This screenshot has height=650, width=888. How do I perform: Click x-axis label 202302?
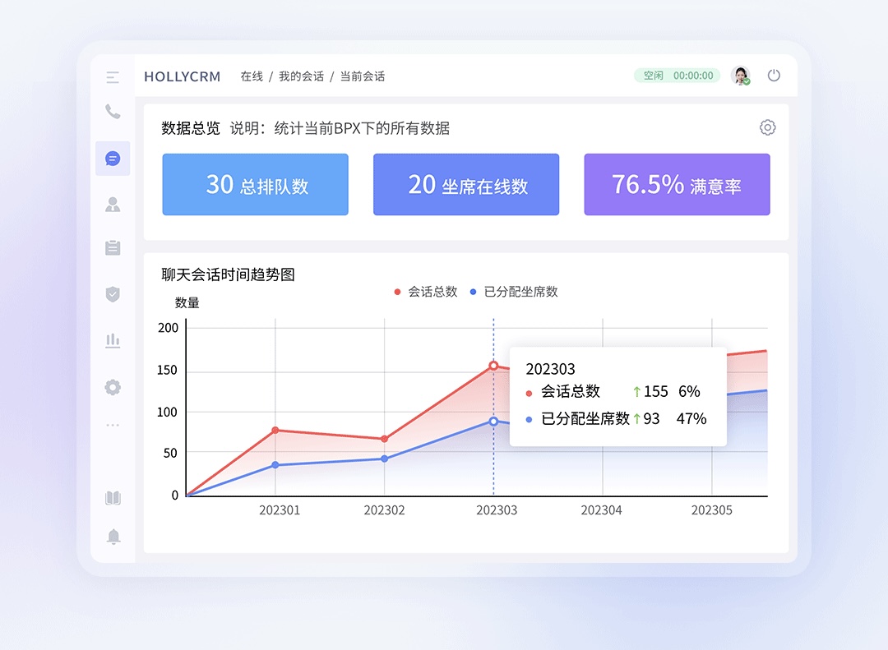click(x=385, y=510)
